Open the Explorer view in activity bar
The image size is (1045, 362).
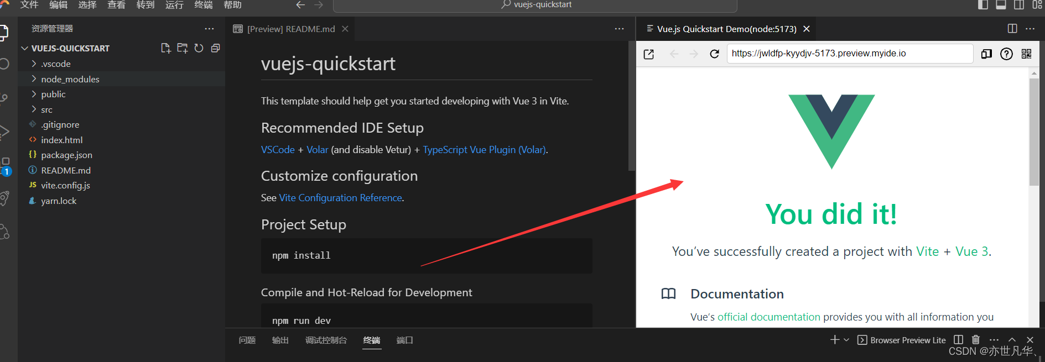tap(3, 33)
